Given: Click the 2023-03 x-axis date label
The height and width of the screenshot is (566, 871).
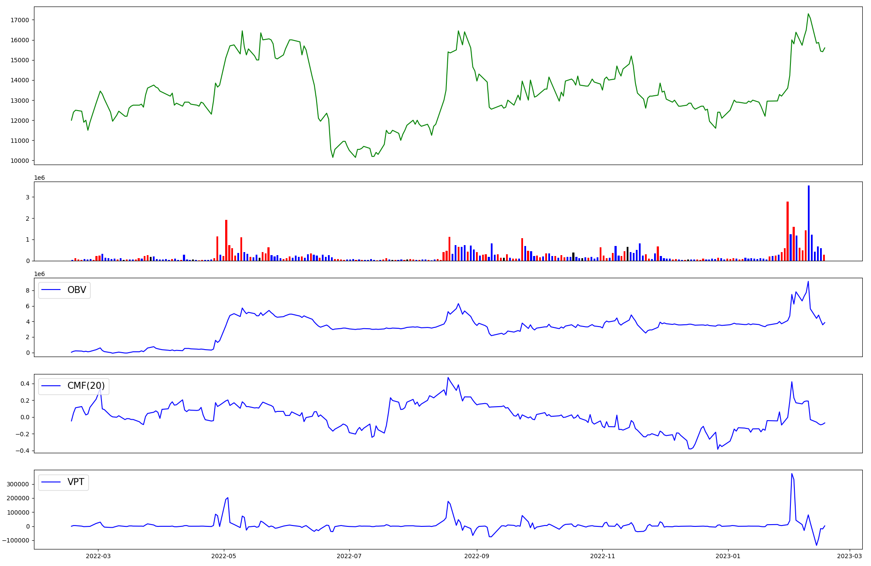Looking at the screenshot, I should pyautogui.click(x=850, y=556).
